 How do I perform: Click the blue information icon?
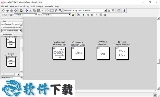pyautogui.click(x=124, y=10)
